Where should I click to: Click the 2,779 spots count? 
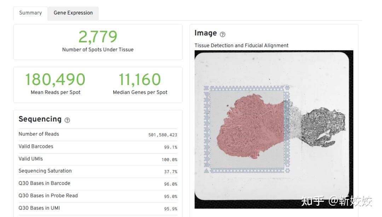(x=98, y=37)
